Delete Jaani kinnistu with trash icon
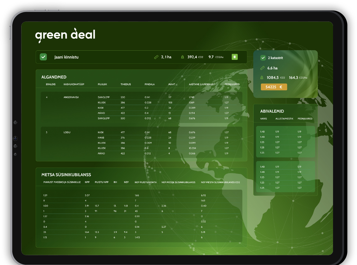Viewport: 357px width, 265px height. tap(234, 57)
